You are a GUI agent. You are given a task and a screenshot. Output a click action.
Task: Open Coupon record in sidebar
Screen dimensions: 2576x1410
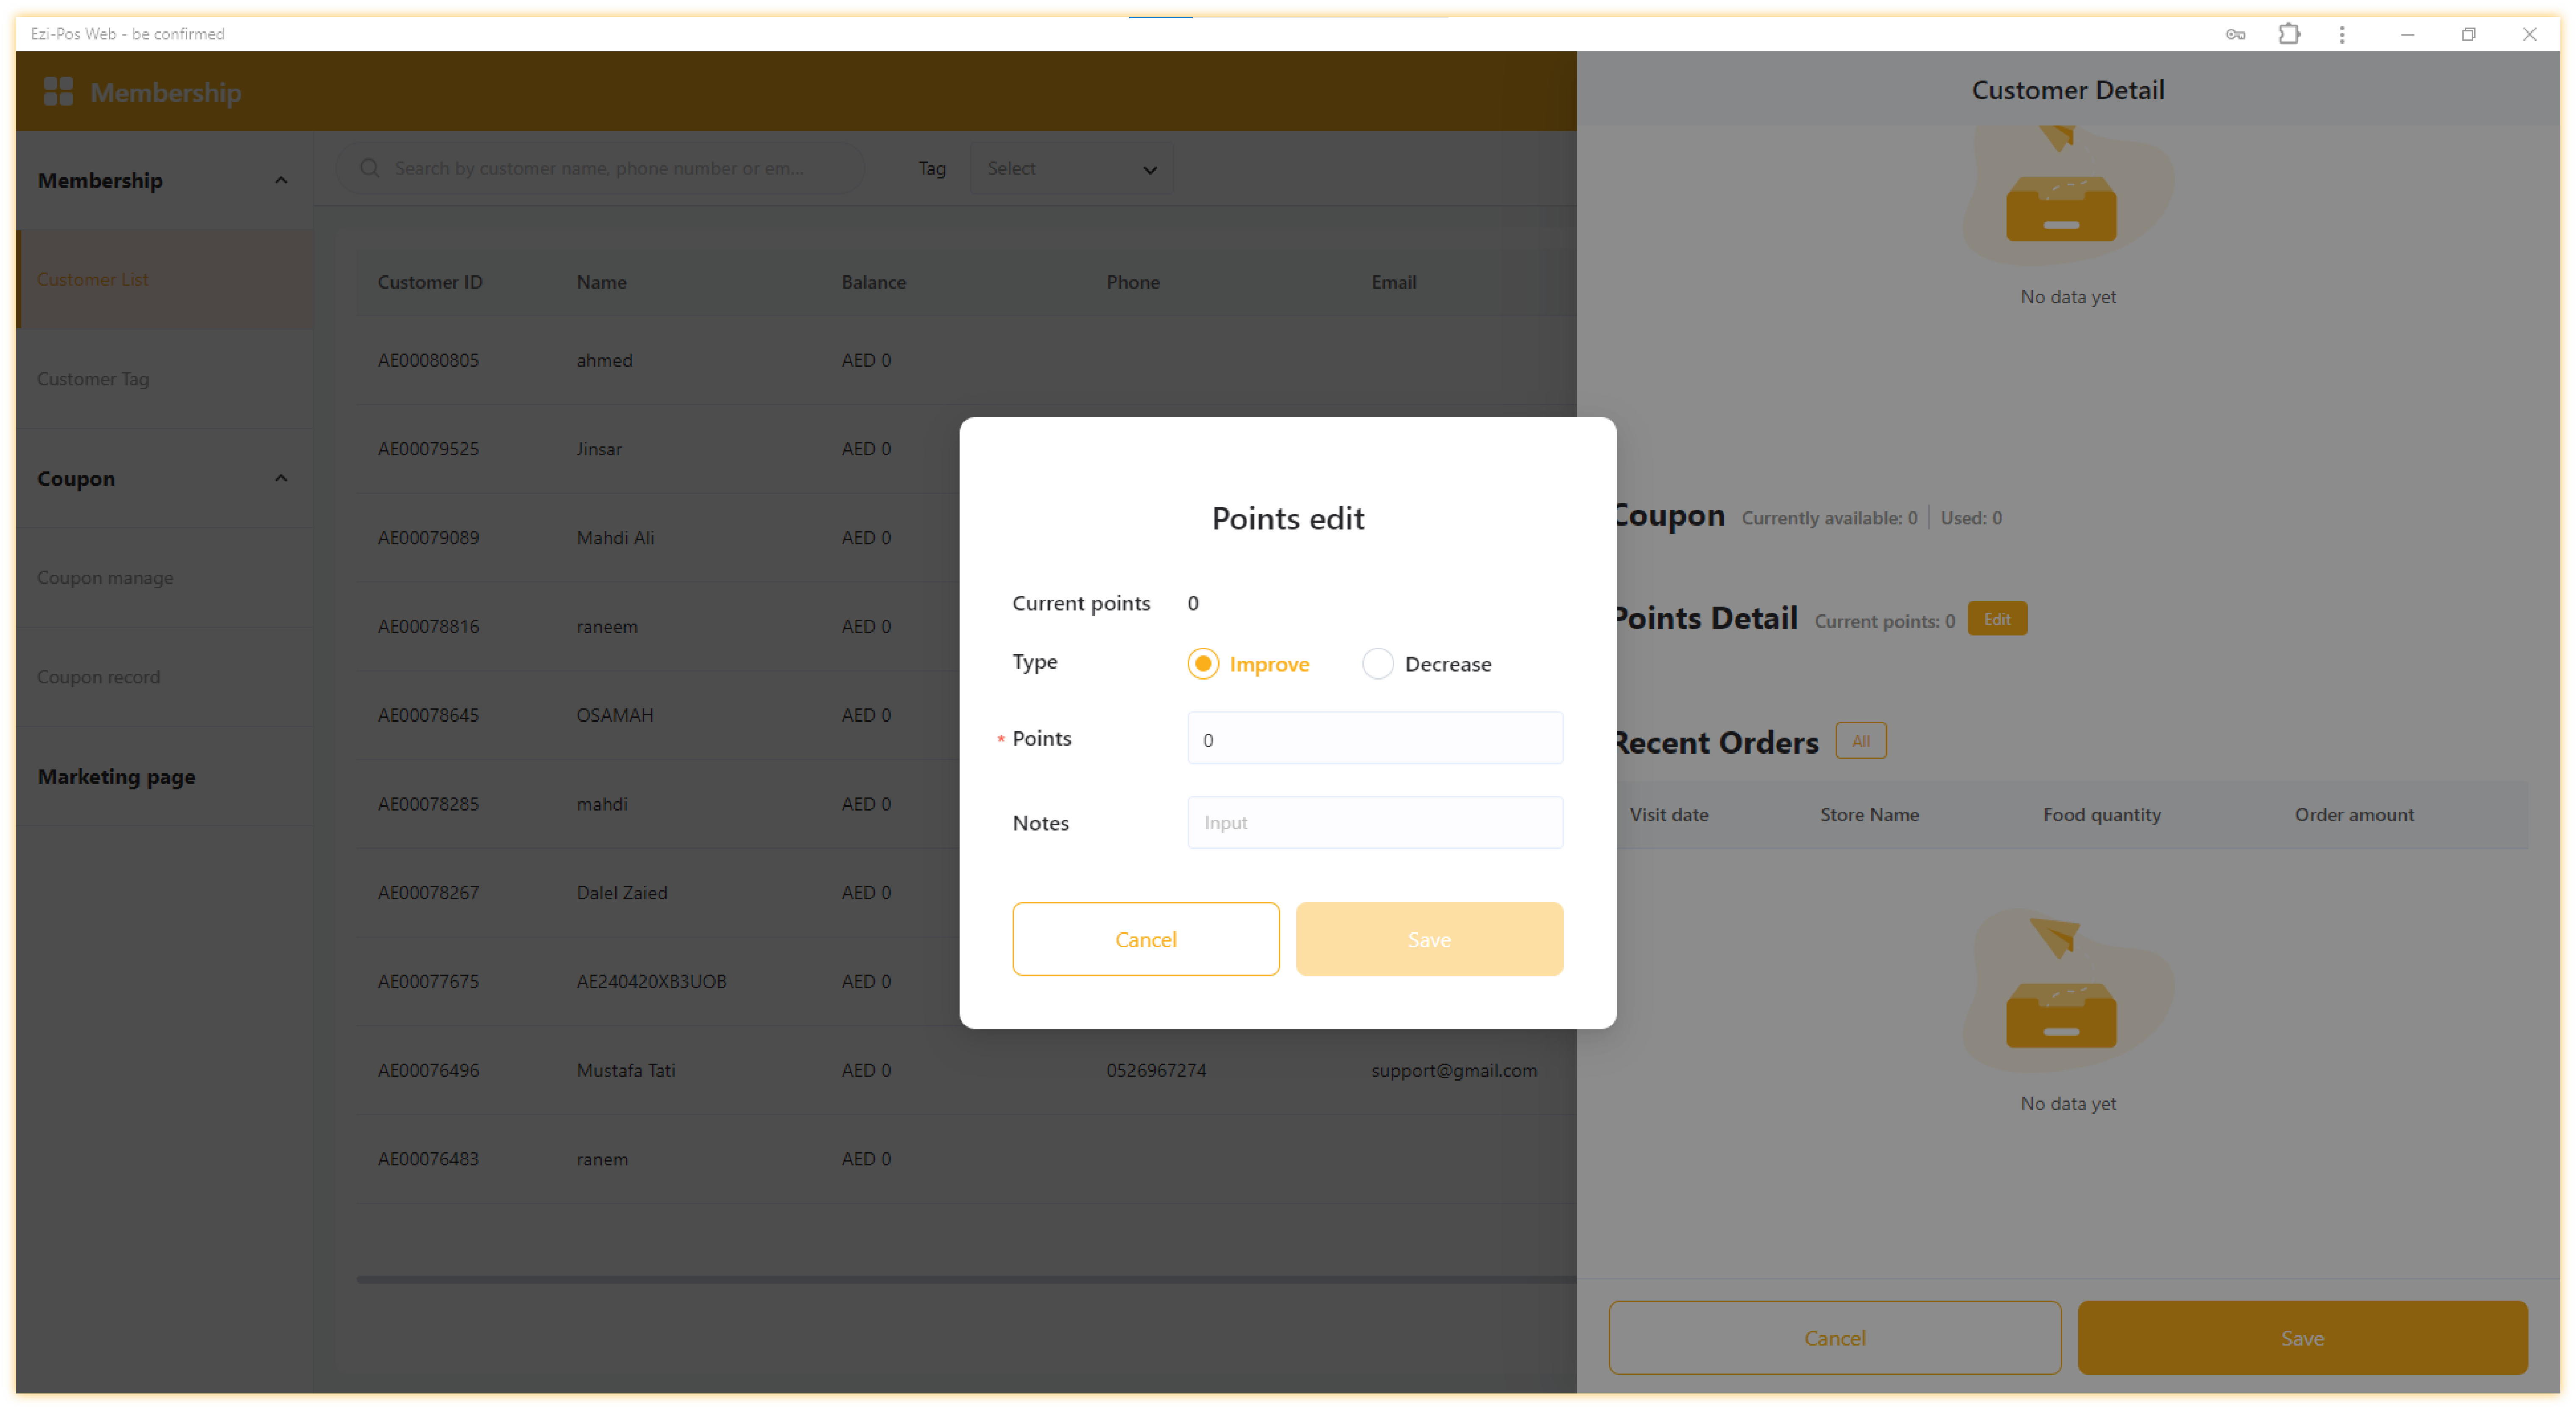165,676
